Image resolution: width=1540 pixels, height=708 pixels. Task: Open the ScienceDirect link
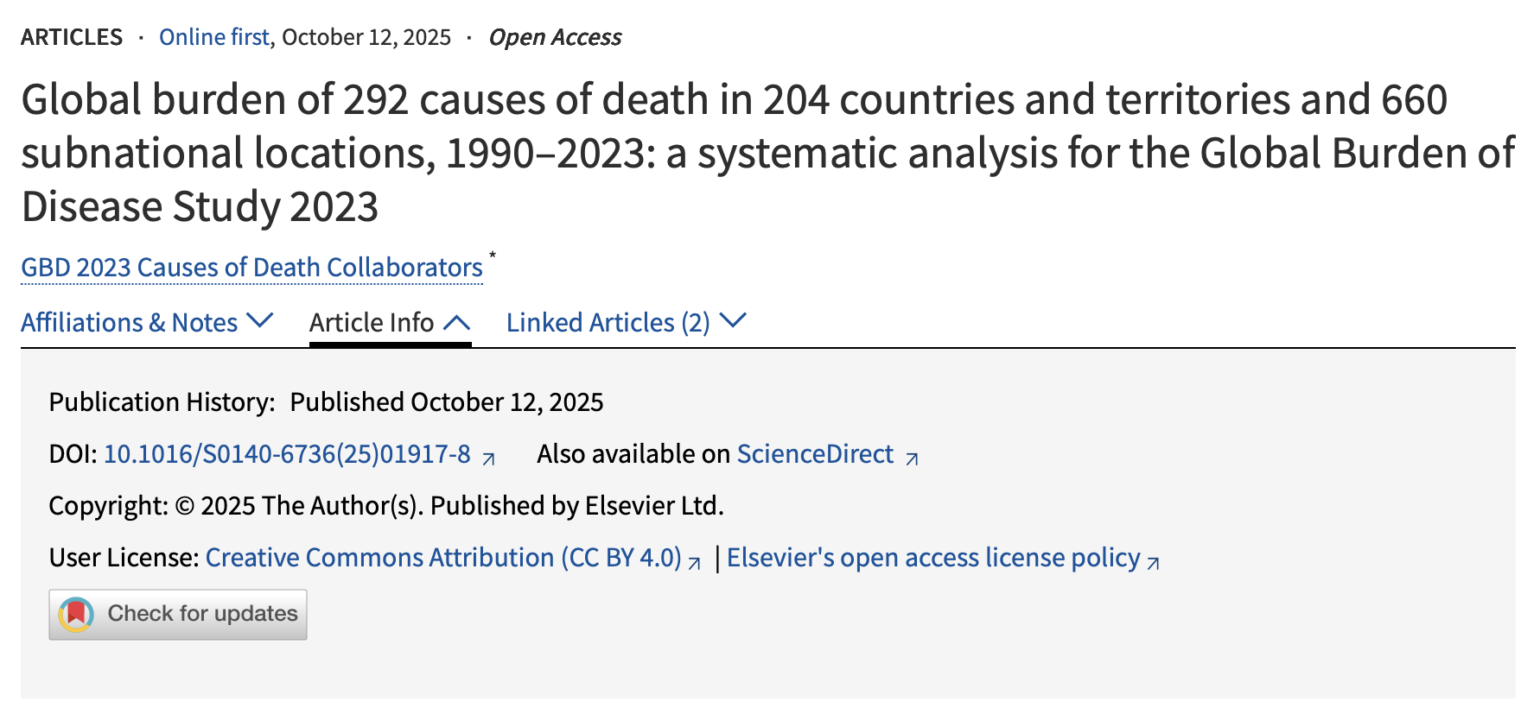pos(815,454)
